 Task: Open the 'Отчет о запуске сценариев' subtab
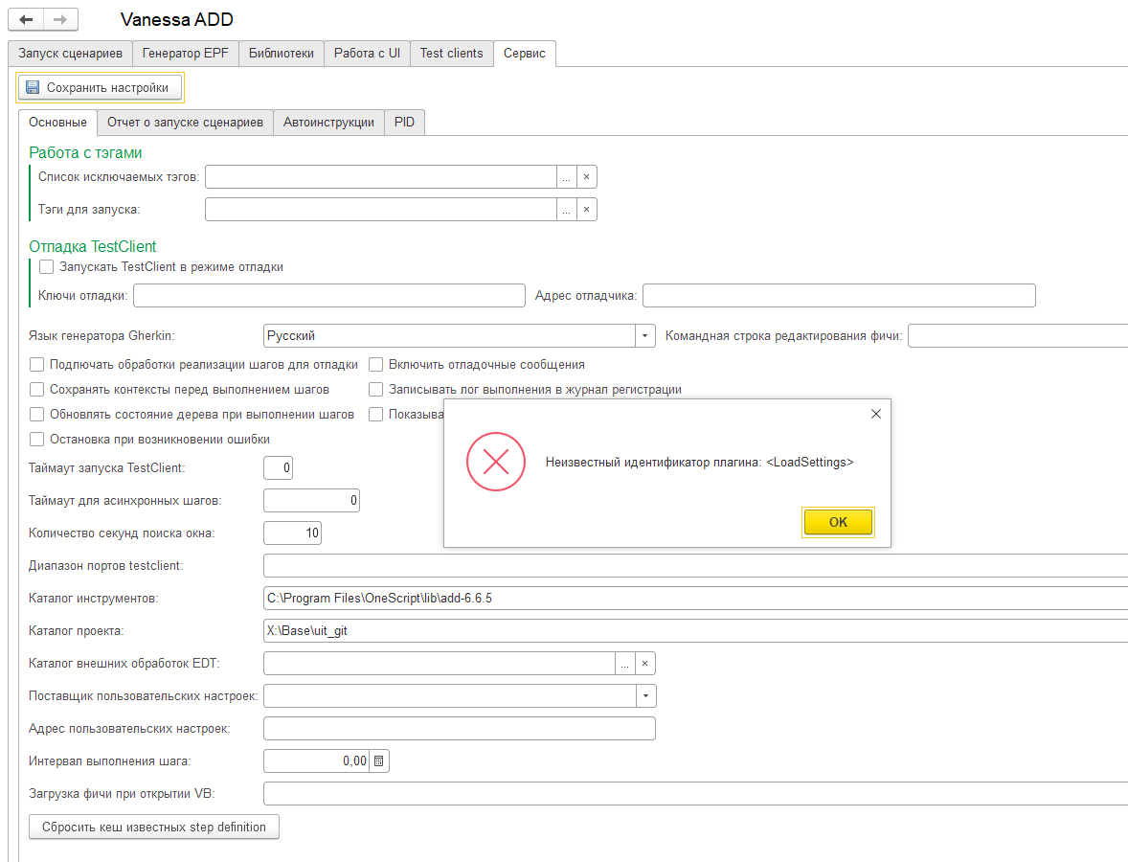[x=185, y=123]
